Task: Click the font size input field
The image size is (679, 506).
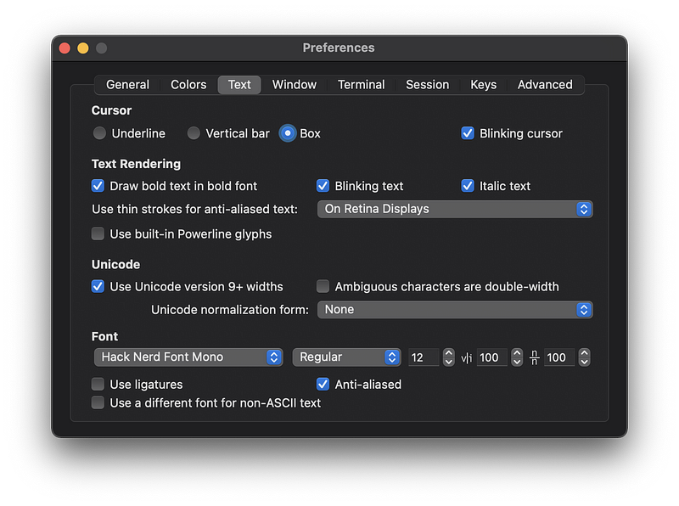Action: [423, 357]
